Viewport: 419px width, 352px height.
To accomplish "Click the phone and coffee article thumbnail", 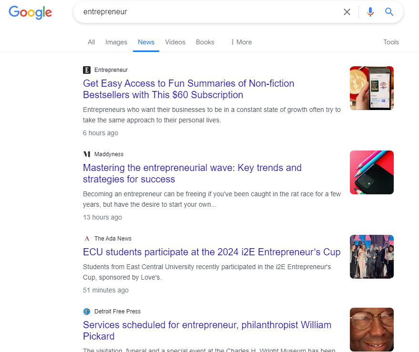I will click(x=372, y=88).
